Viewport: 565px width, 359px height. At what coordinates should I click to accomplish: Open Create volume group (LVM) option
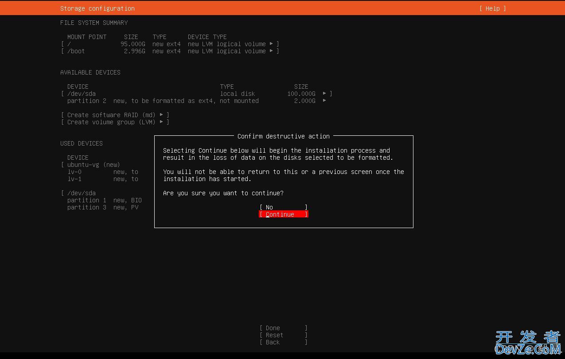(115, 122)
